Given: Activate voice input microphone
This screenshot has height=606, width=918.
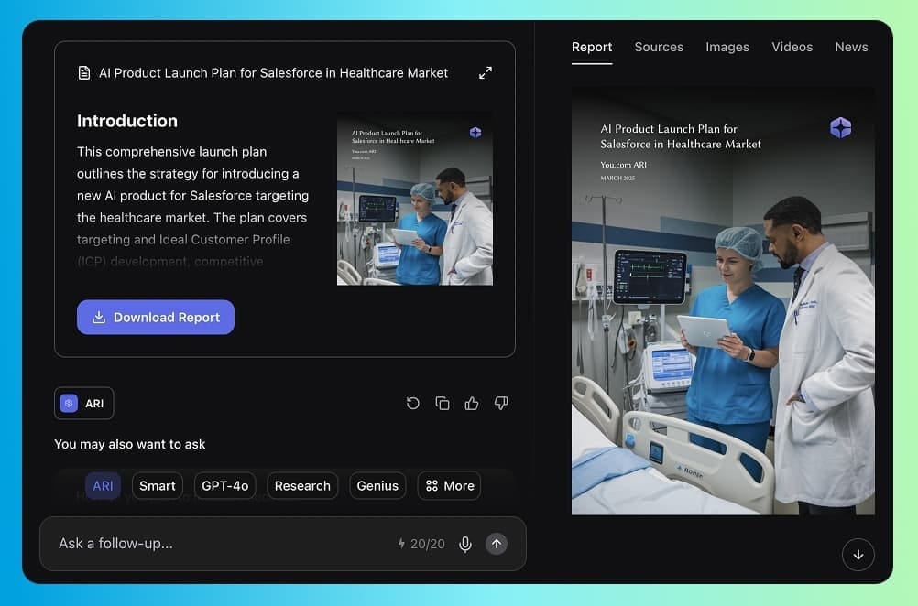Looking at the screenshot, I should click(x=465, y=544).
